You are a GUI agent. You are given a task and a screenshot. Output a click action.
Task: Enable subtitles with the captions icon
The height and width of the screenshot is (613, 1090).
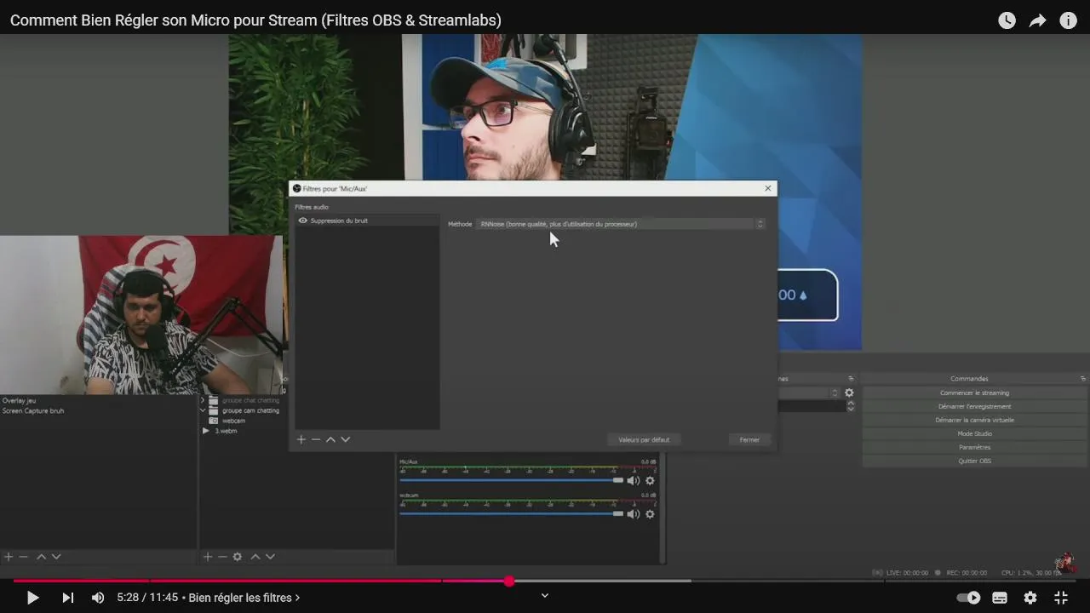1000,598
